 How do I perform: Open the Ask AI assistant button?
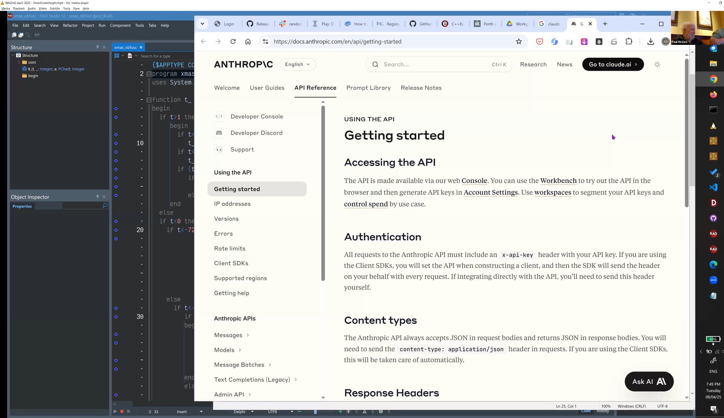click(649, 381)
